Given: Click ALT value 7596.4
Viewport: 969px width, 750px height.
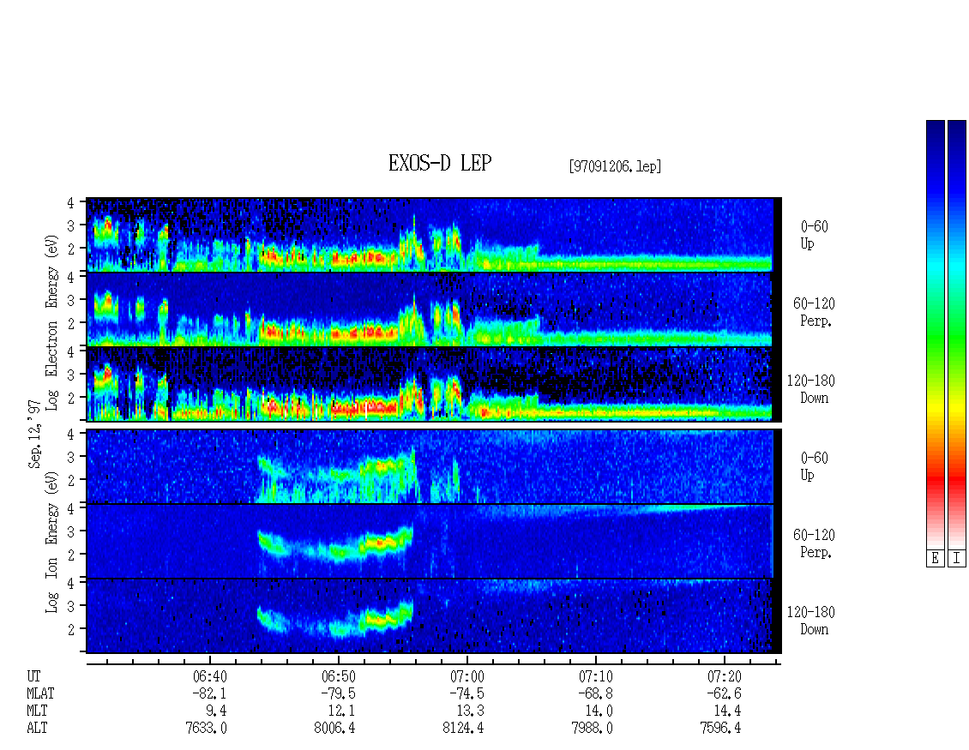Looking at the screenshot, I should (x=720, y=729).
